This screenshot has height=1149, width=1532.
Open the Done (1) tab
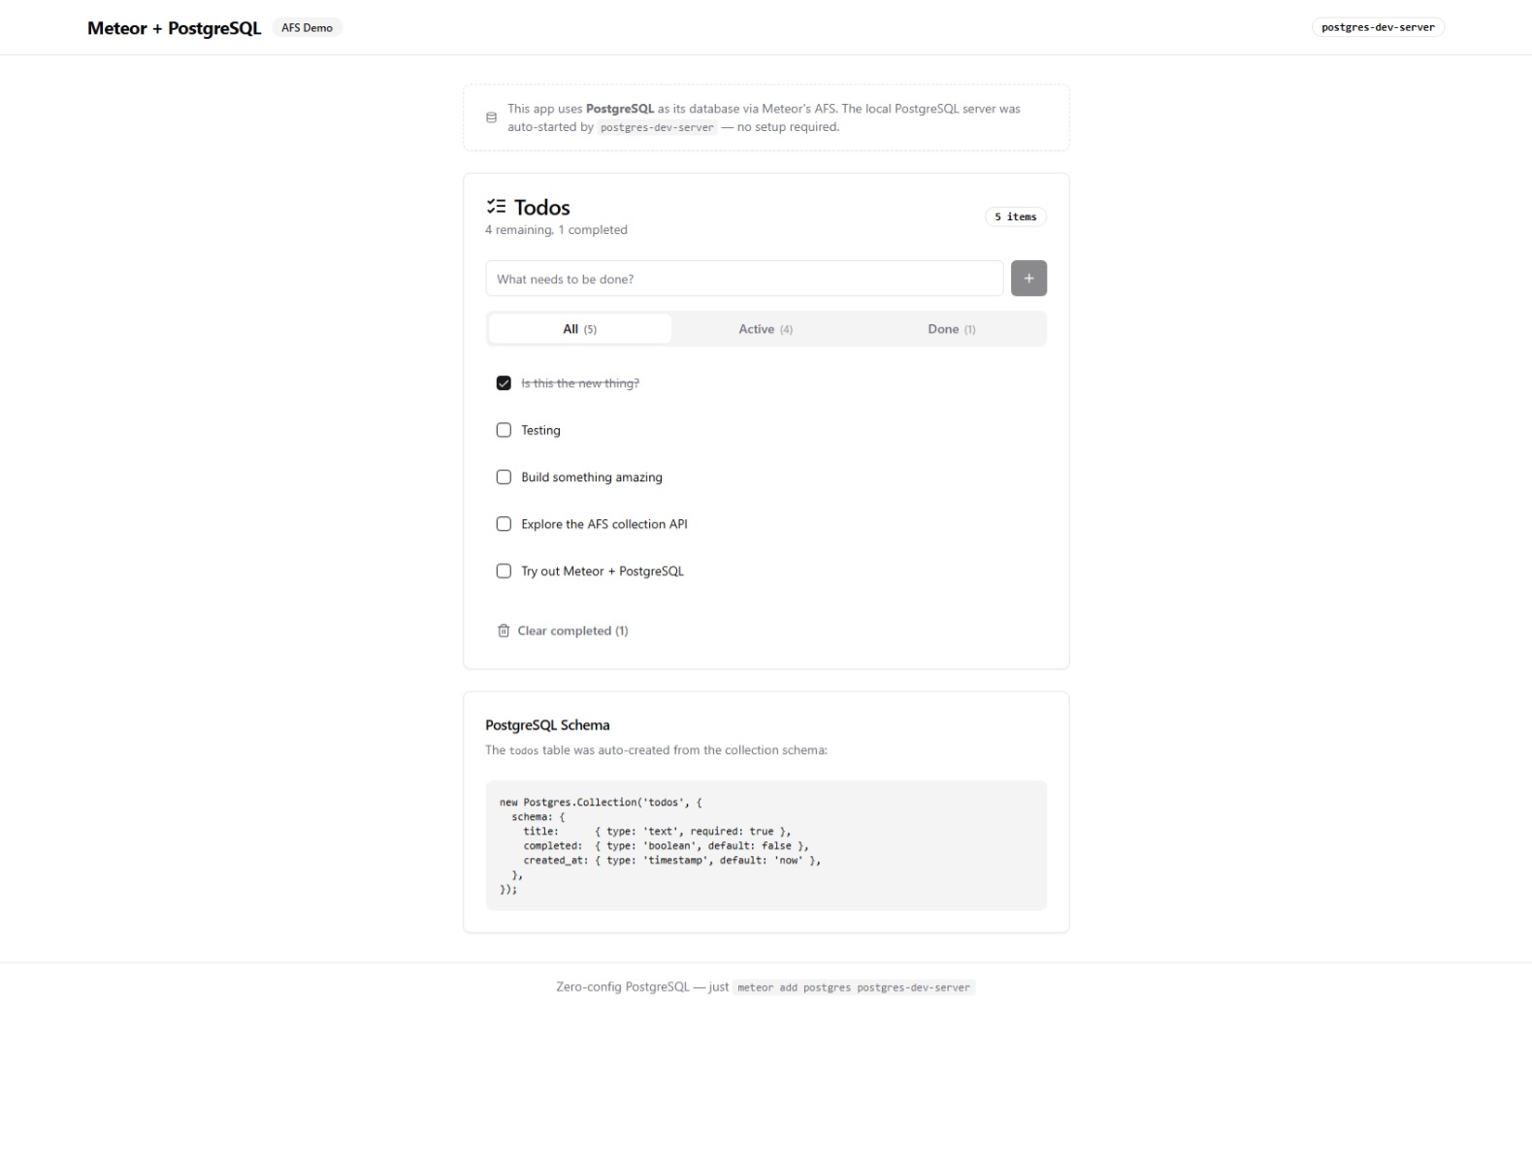coord(951,329)
